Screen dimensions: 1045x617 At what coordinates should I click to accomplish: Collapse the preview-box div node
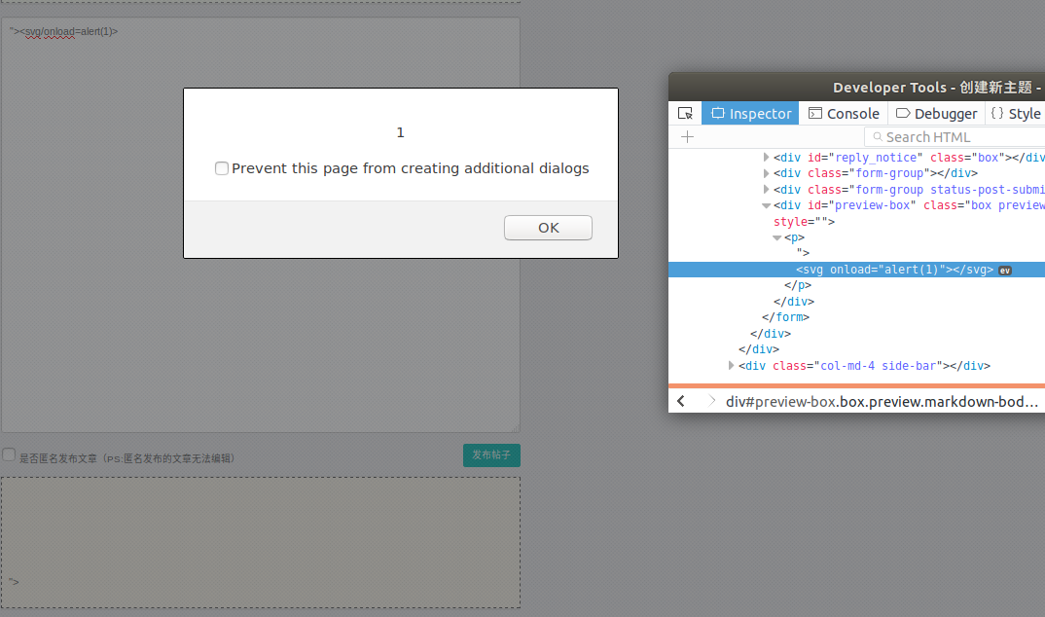pyautogui.click(x=767, y=205)
